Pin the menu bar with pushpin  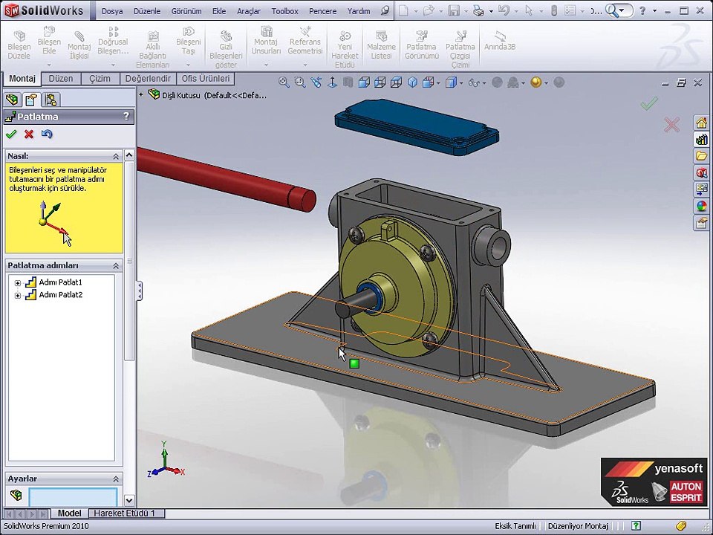pyautogui.click(x=385, y=10)
